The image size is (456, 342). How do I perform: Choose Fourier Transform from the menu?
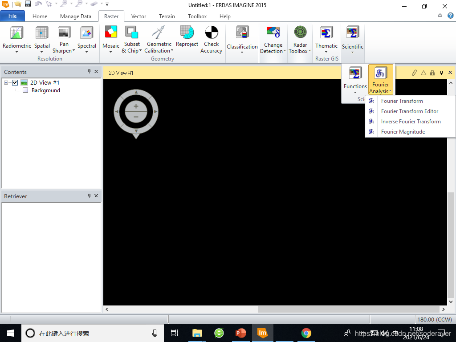pos(410,101)
